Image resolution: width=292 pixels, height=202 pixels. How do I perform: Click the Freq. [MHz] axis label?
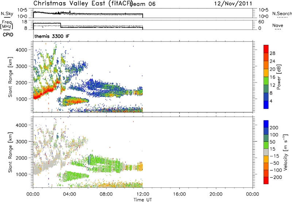click(x=7, y=24)
